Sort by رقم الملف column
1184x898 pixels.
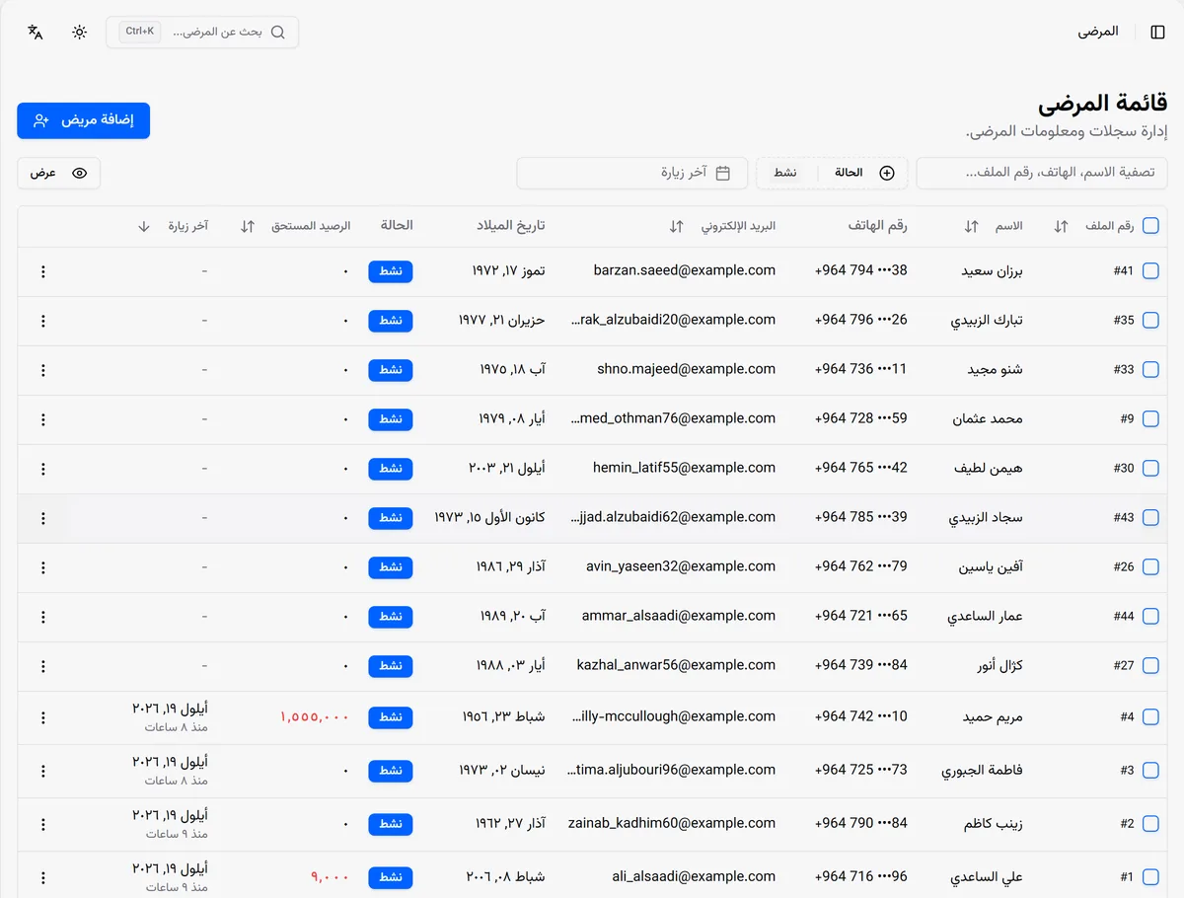click(1093, 226)
